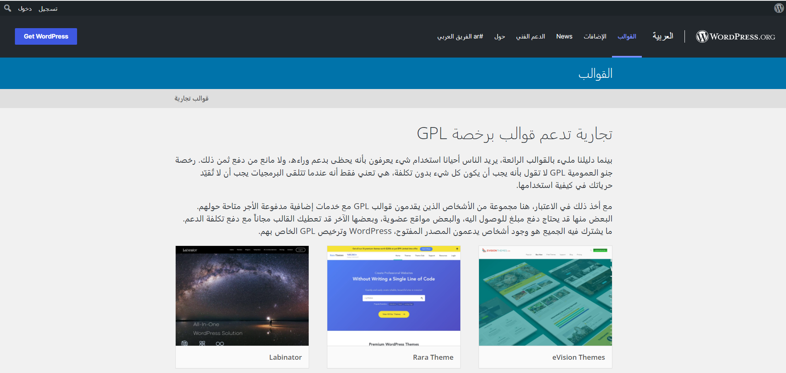Click the قوالب تجارية breadcrumb link
786x373 pixels.
(x=191, y=99)
